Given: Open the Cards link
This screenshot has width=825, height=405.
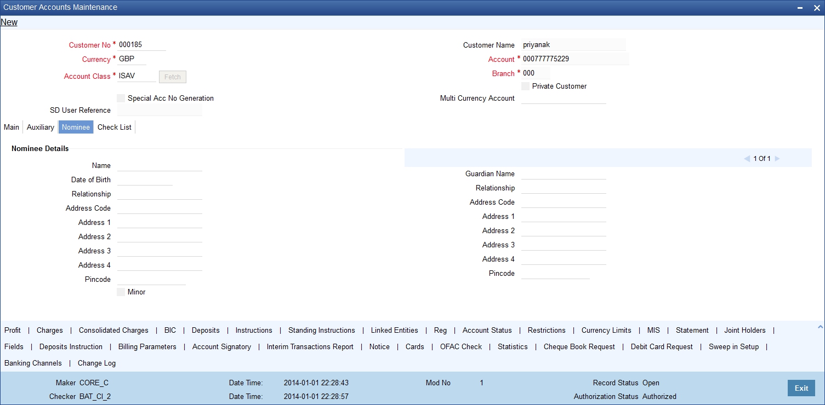Looking at the screenshot, I should (x=415, y=346).
